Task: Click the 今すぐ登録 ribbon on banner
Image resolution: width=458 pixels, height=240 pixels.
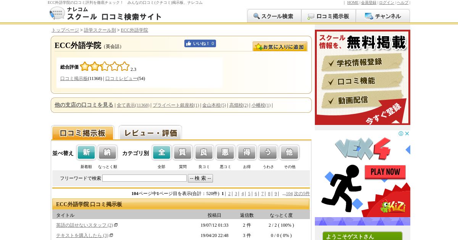Action: click(x=383, y=113)
